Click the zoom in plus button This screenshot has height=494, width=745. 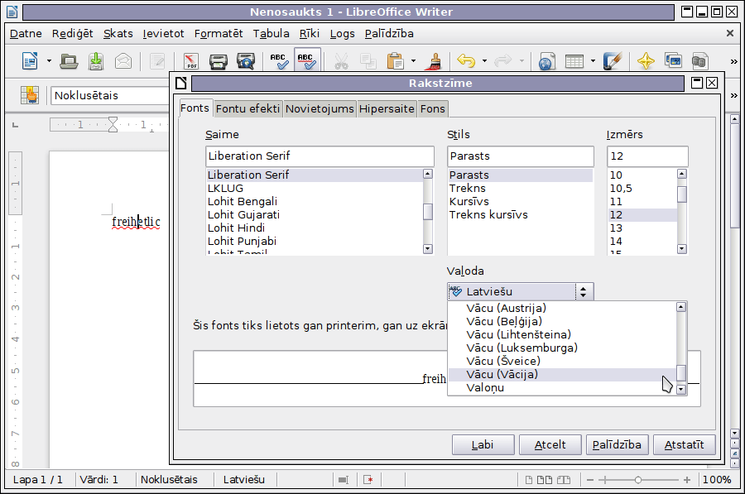pos(687,480)
